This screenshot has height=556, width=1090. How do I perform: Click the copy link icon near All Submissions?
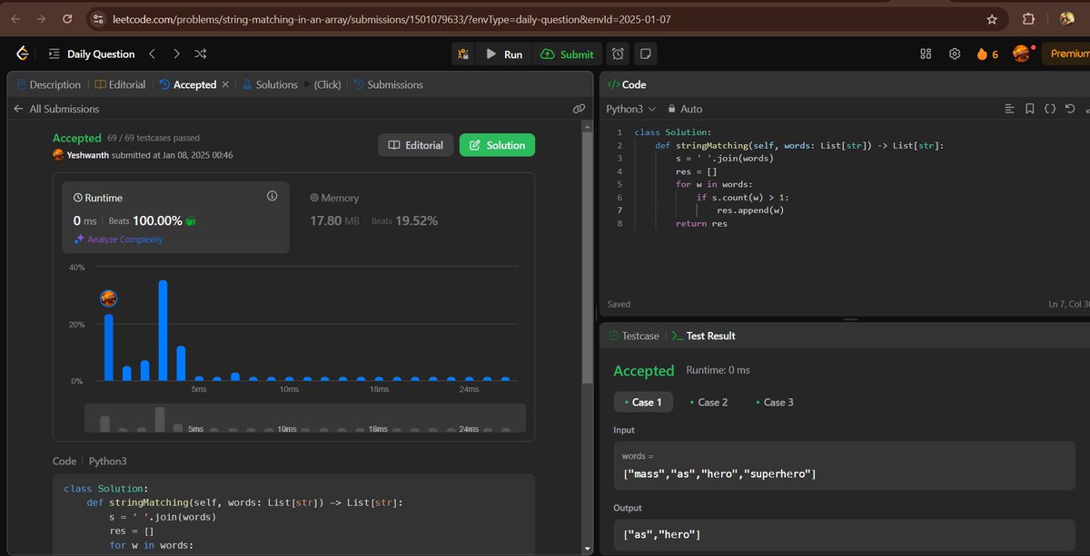(580, 108)
